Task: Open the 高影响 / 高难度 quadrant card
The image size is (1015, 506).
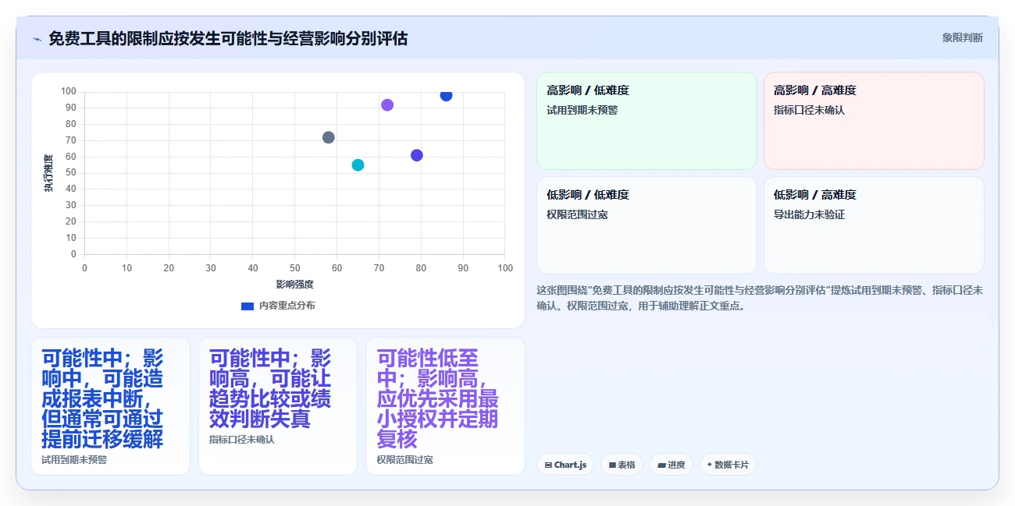Action: point(874,121)
